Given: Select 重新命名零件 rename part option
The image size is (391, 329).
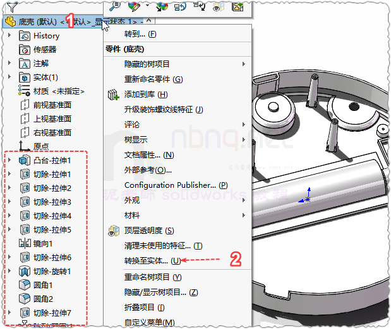Looking at the screenshot, I should (x=153, y=79).
